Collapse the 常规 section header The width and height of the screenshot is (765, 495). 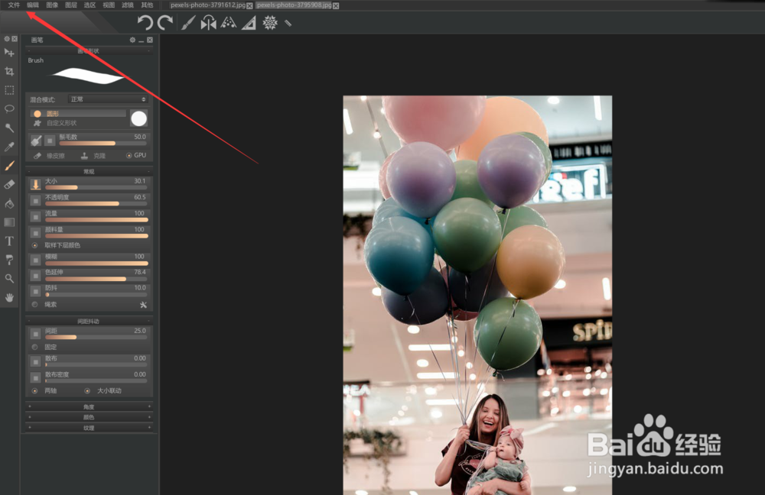[89, 172]
